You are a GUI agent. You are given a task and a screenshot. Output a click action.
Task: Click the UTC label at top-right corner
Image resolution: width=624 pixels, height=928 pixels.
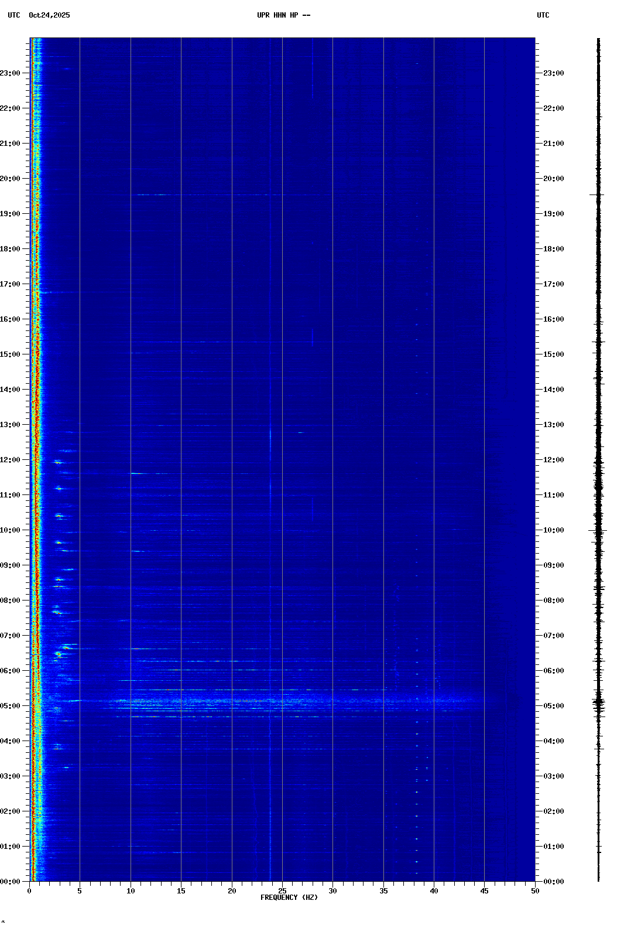(x=543, y=15)
